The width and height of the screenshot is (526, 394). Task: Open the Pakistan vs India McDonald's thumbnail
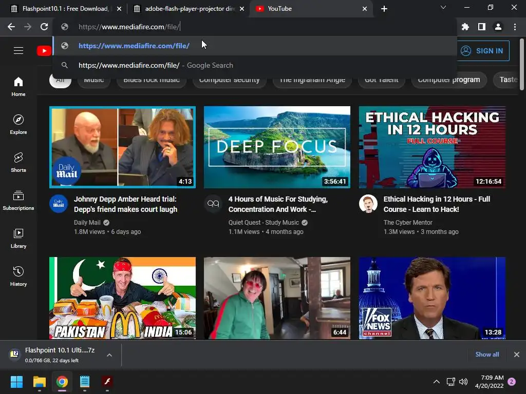[122, 298]
